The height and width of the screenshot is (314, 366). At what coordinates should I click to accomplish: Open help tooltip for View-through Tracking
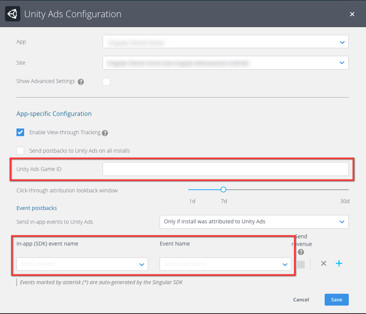(105, 133)
